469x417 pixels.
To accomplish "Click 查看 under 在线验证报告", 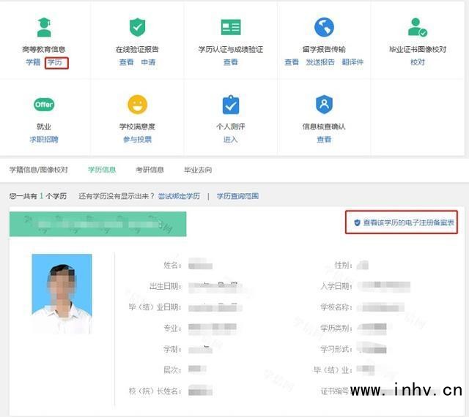I will (126, 62).
